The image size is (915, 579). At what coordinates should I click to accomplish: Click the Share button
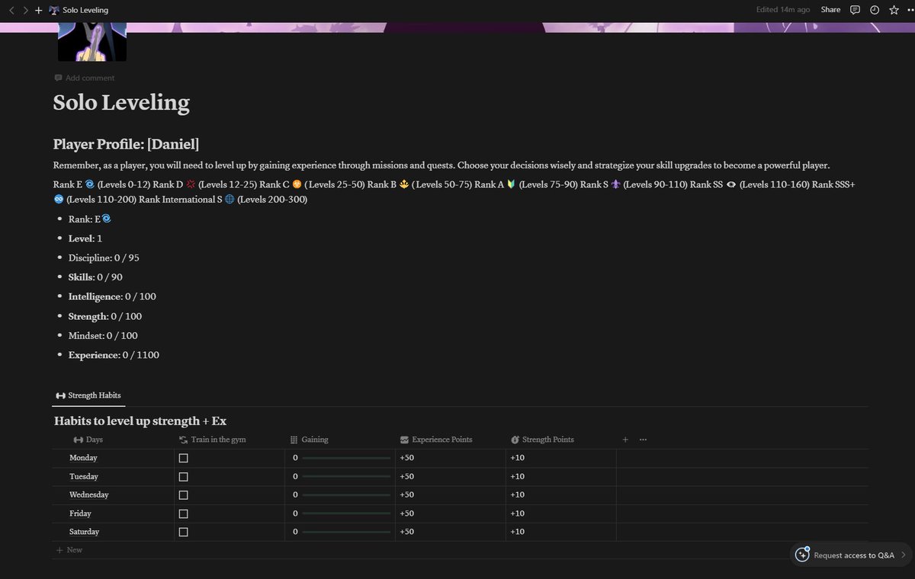pos(830,10)
